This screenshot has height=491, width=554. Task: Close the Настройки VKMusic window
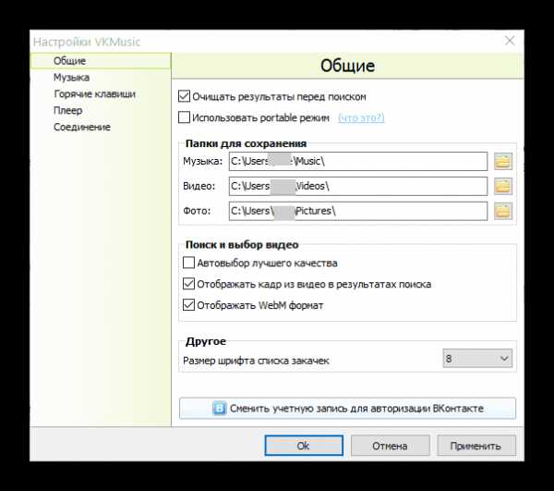coord(510,41)
